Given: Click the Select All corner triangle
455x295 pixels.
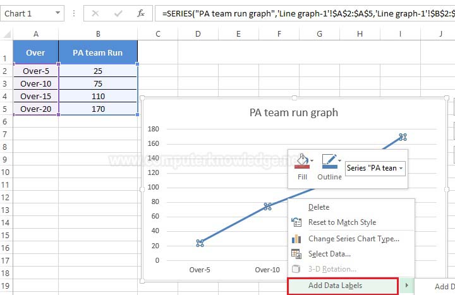Looking at the screenshot, I should pyautogui.click(x=7, y=35).
